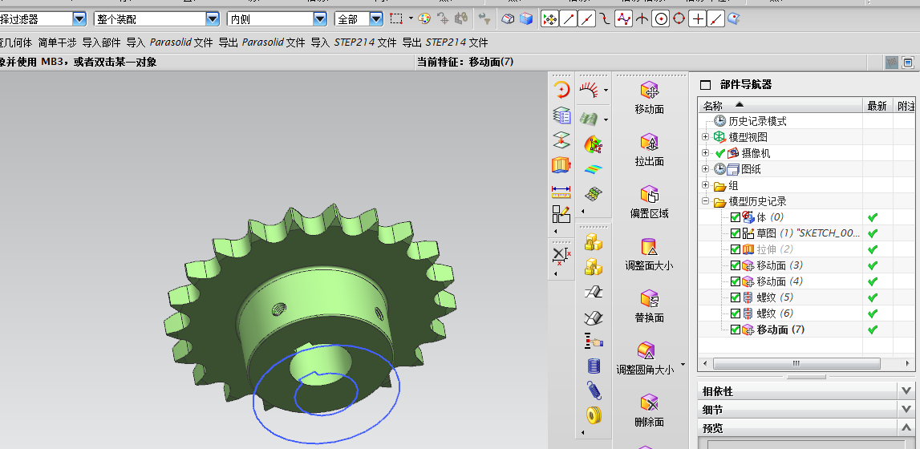Click the layer settings list icon
The image size is (920, 449).
click(x=561, y=115)
